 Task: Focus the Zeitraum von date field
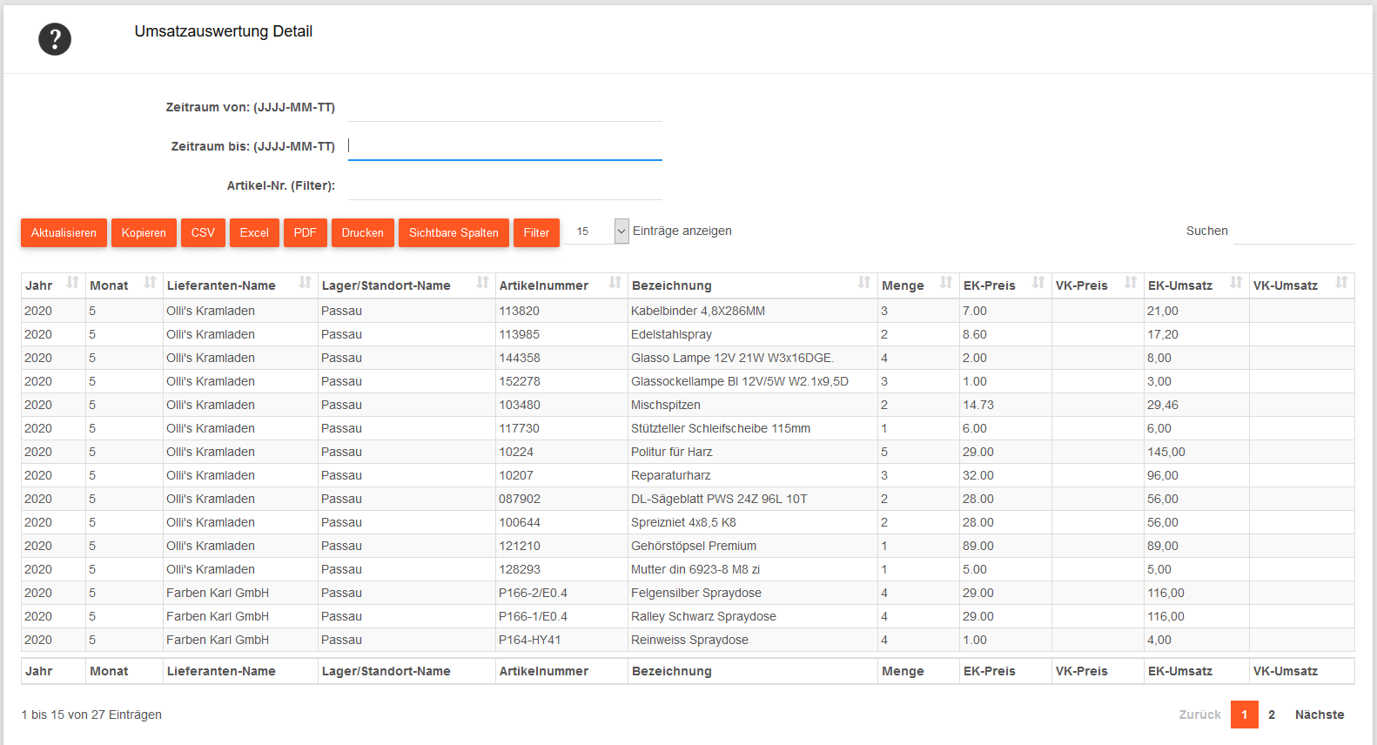pyautogui.click(x=505, y=108)
